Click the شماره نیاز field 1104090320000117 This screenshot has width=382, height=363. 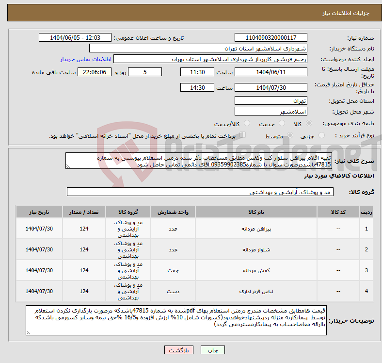pos(271,37)
